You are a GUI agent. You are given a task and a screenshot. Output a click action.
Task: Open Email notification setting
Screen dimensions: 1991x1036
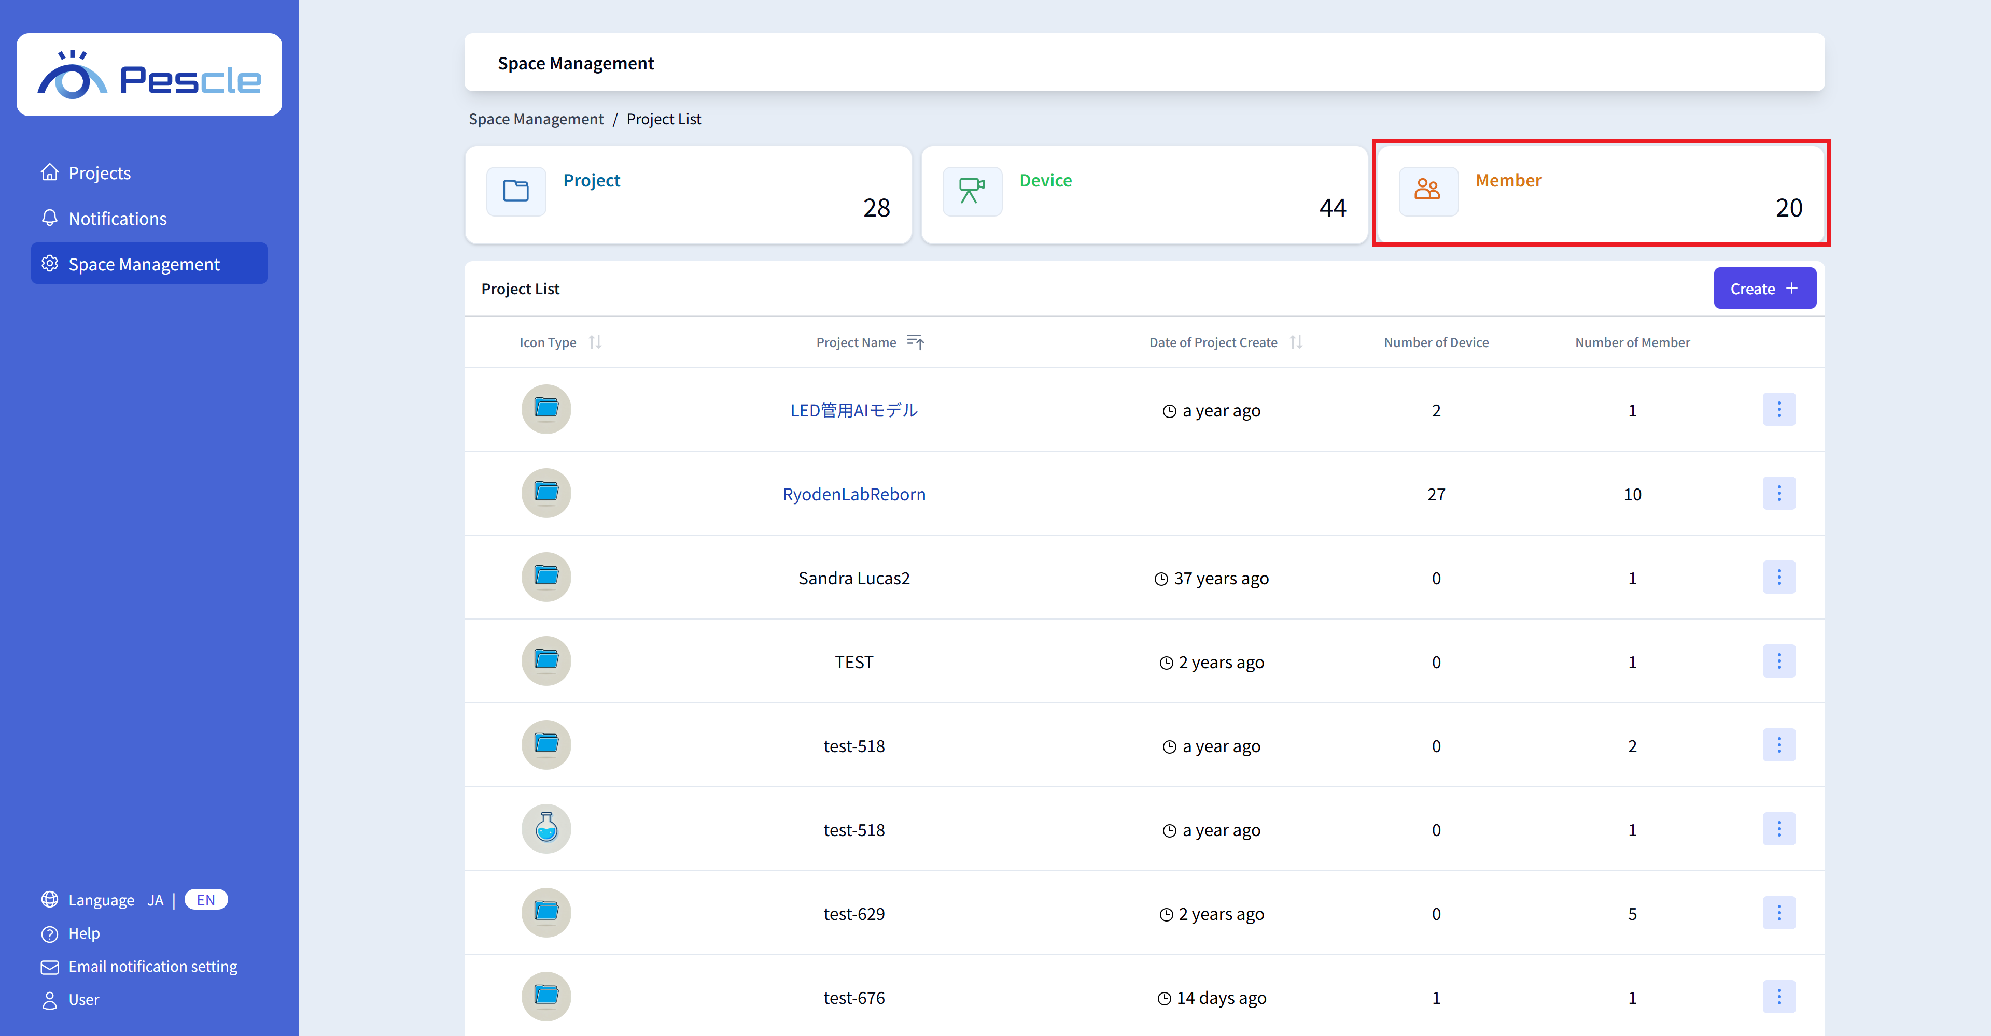click(152, 967)
